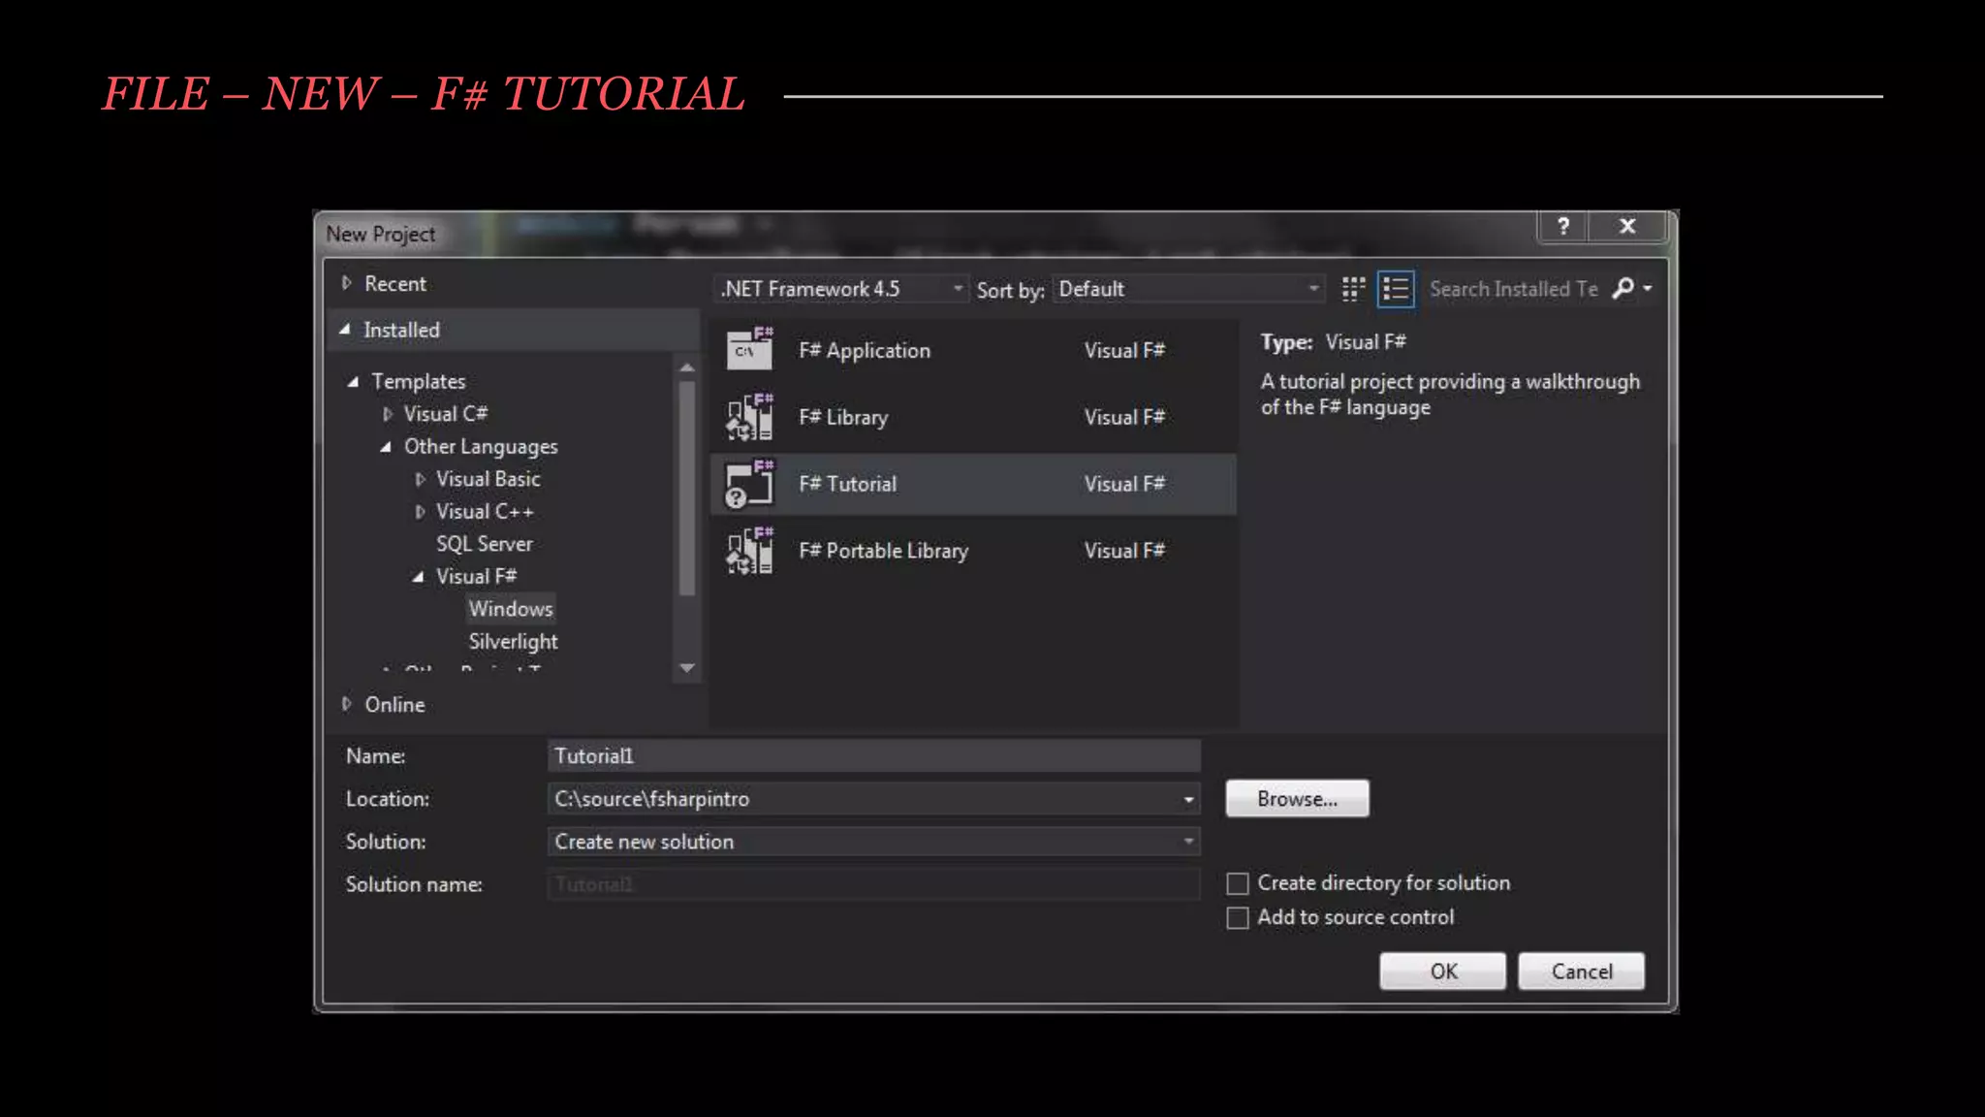Select the Visual C++ tree item

(485, 512)
